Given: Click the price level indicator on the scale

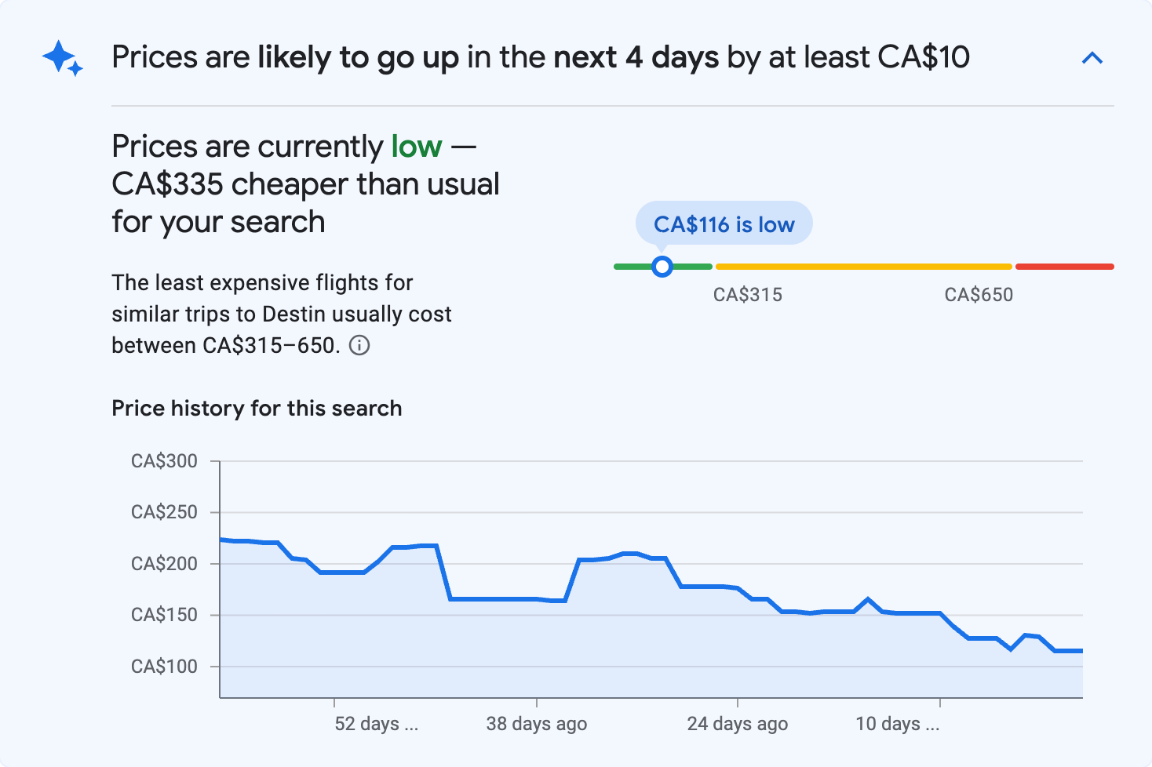Looking at the screenshot, I should [x=662, y=267].
